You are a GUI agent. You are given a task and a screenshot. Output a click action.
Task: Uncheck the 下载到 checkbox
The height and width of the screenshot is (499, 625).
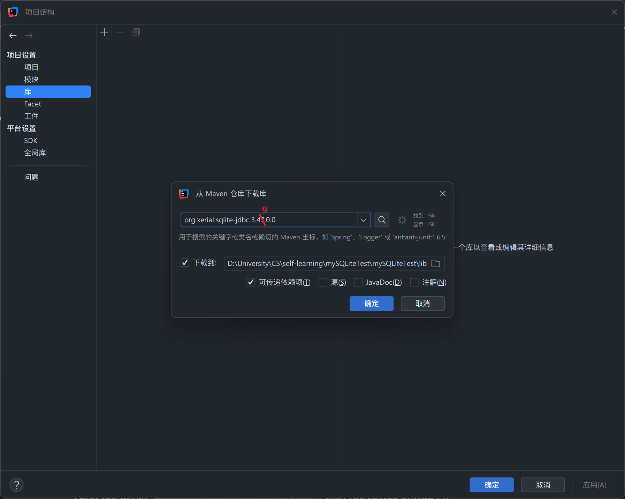coord(185,263)
